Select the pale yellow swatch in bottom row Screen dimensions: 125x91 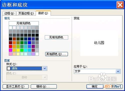[18, 54]
